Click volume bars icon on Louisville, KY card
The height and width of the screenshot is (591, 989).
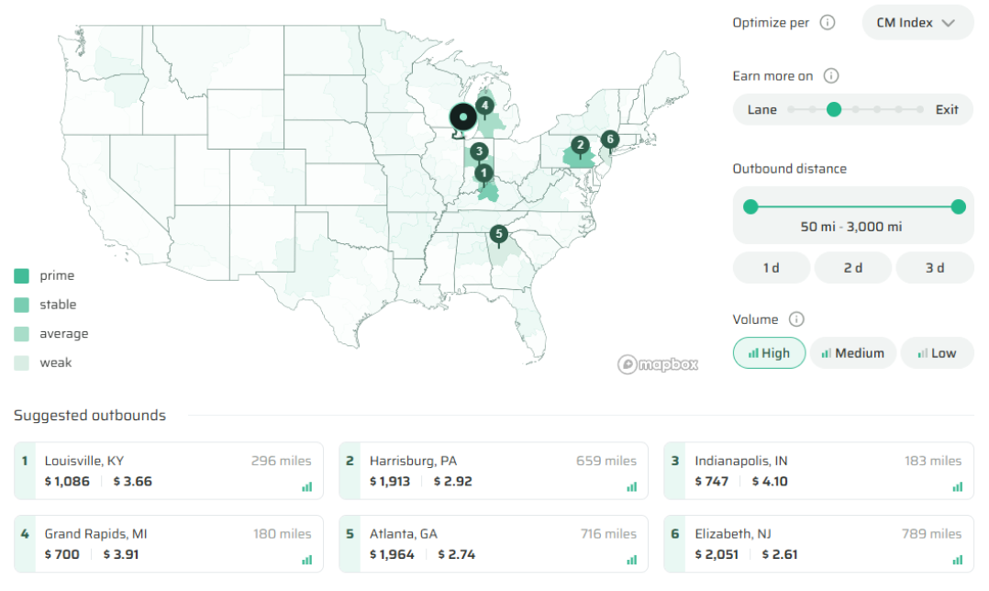click(x=306, y=487)
